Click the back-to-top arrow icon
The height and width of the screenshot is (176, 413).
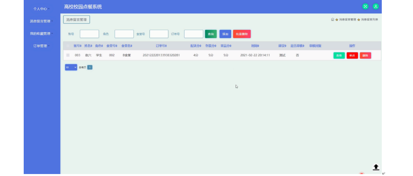(376, 167)
